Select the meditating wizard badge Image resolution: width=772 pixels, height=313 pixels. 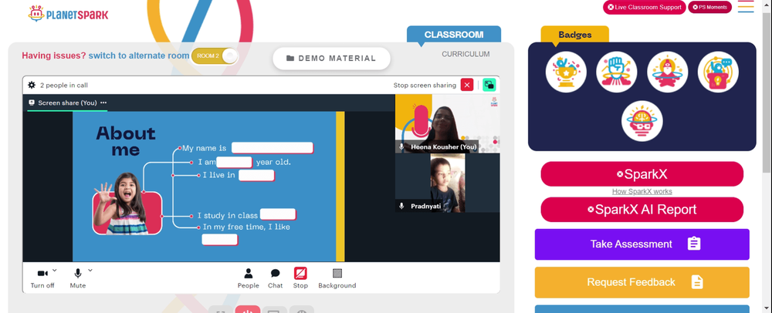[667, 72]
